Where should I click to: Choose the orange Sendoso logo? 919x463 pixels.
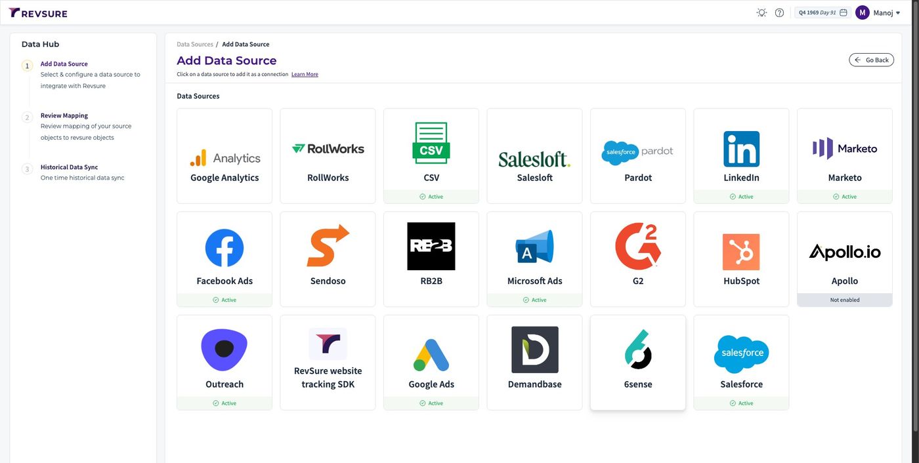328,246
